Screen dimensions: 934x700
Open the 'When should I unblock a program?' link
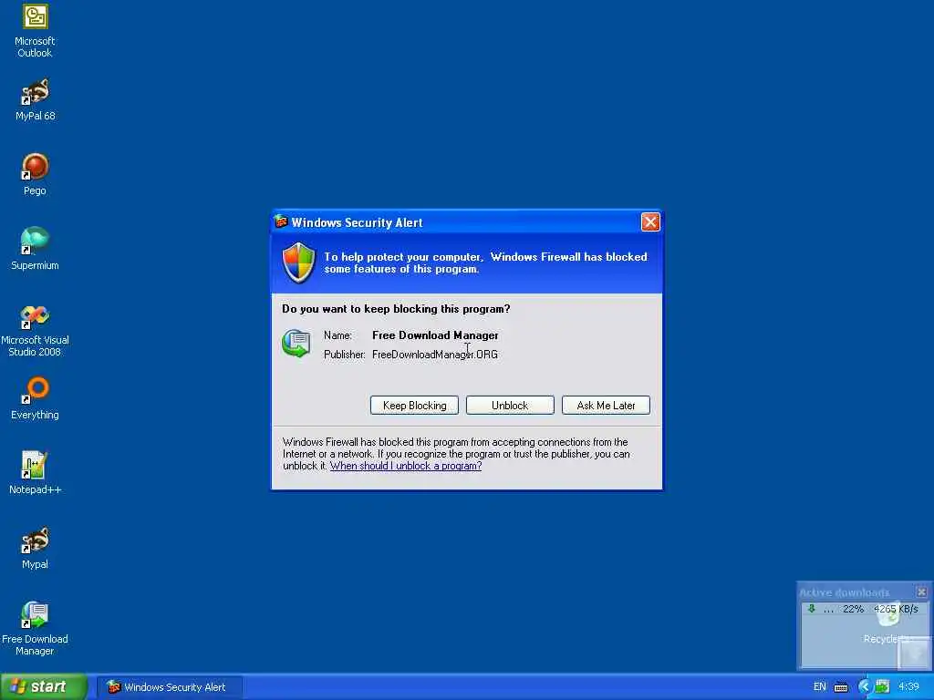[406, 466]
